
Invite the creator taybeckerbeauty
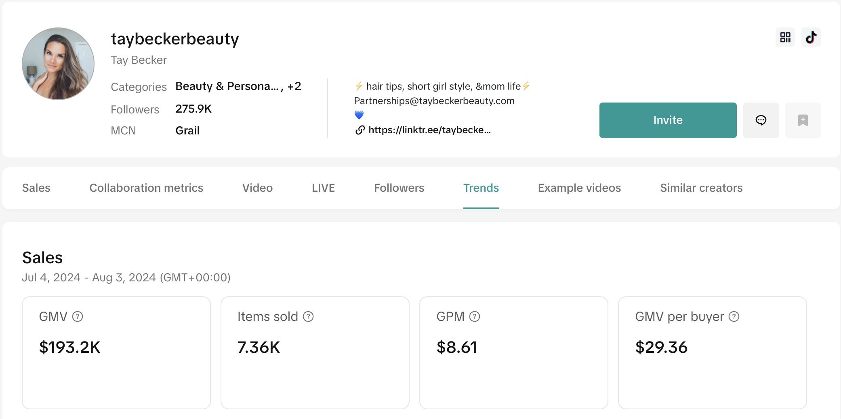(x=668, y=120)
